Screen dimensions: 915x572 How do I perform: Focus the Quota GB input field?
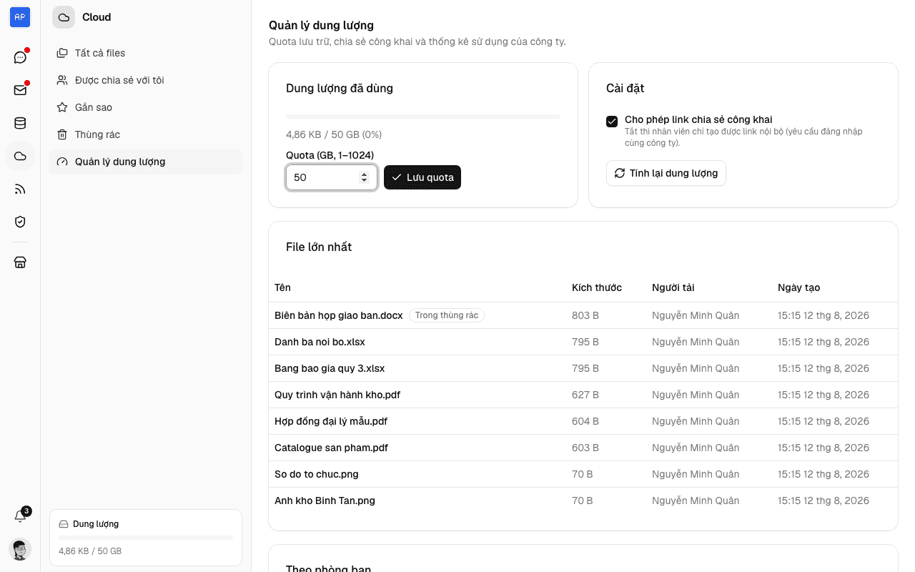click(332, 177)
